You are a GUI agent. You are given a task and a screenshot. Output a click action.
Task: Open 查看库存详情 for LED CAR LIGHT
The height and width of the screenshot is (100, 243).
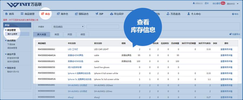click(x=226, y=49)
